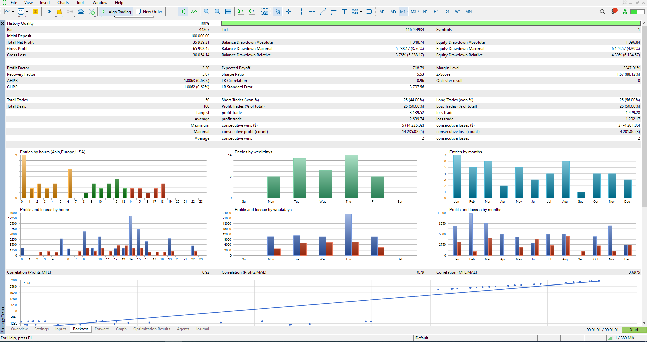647x342 pixels.
Task: Zoom out of the chart
Action: coord(217,12)
